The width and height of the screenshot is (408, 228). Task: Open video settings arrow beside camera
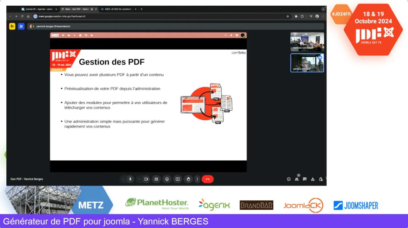pos(140,179)
